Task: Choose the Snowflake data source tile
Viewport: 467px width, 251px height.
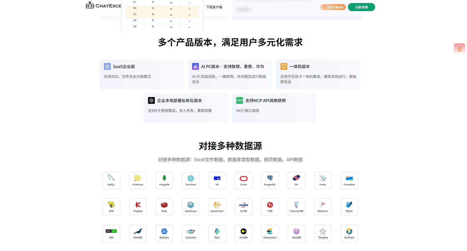Action: (x=191, y=180)
